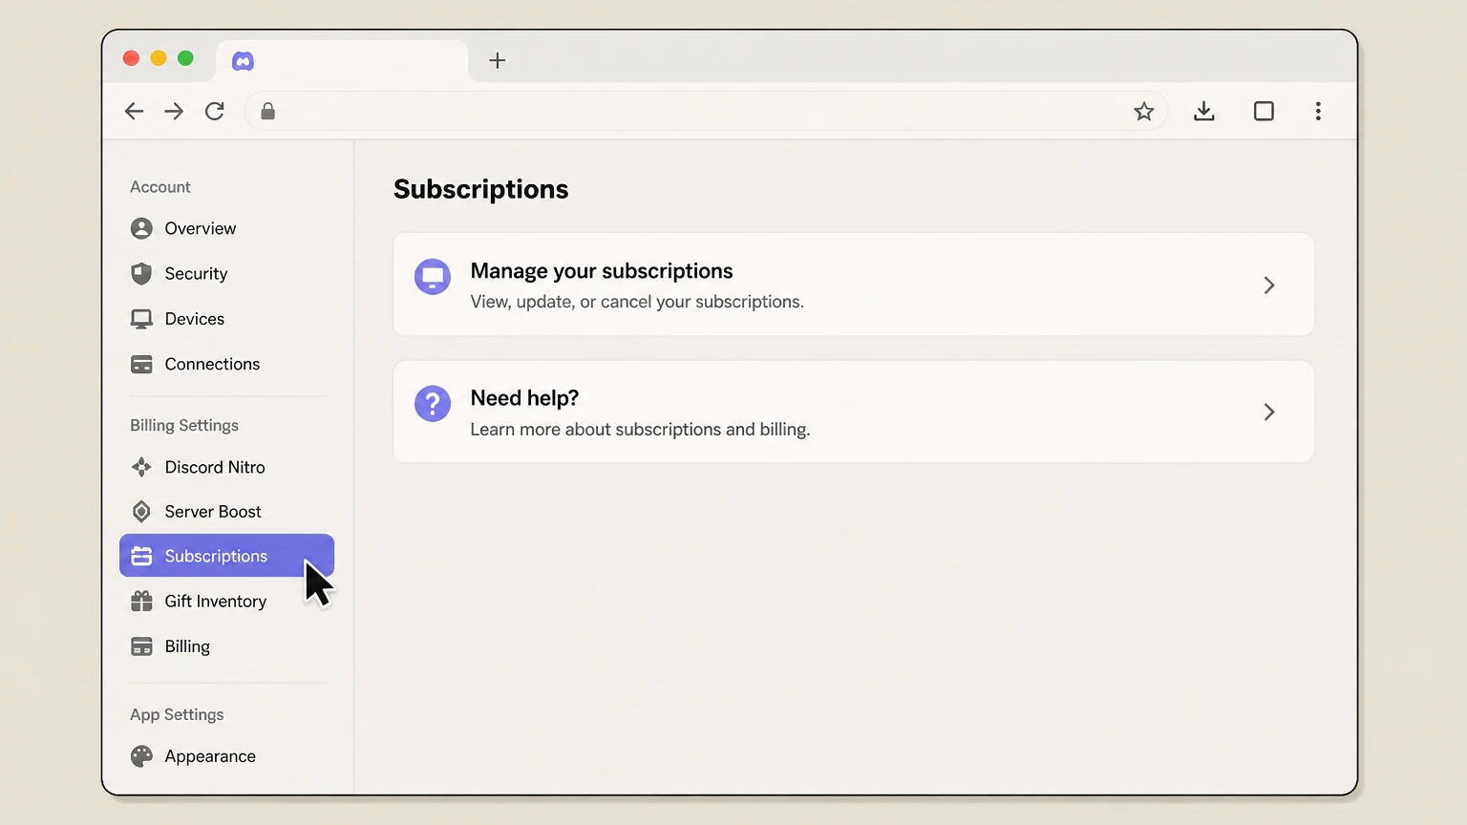Open Appearance app settings
Viewport: 1467px width, 825px height.
coord(226,756)
